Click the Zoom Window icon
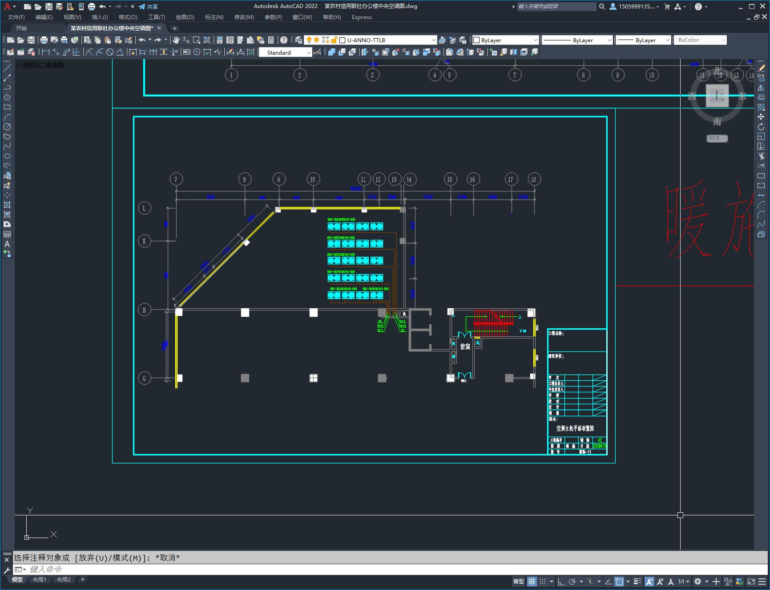Viewport: 770px width, 590px height. click(197, 40)
